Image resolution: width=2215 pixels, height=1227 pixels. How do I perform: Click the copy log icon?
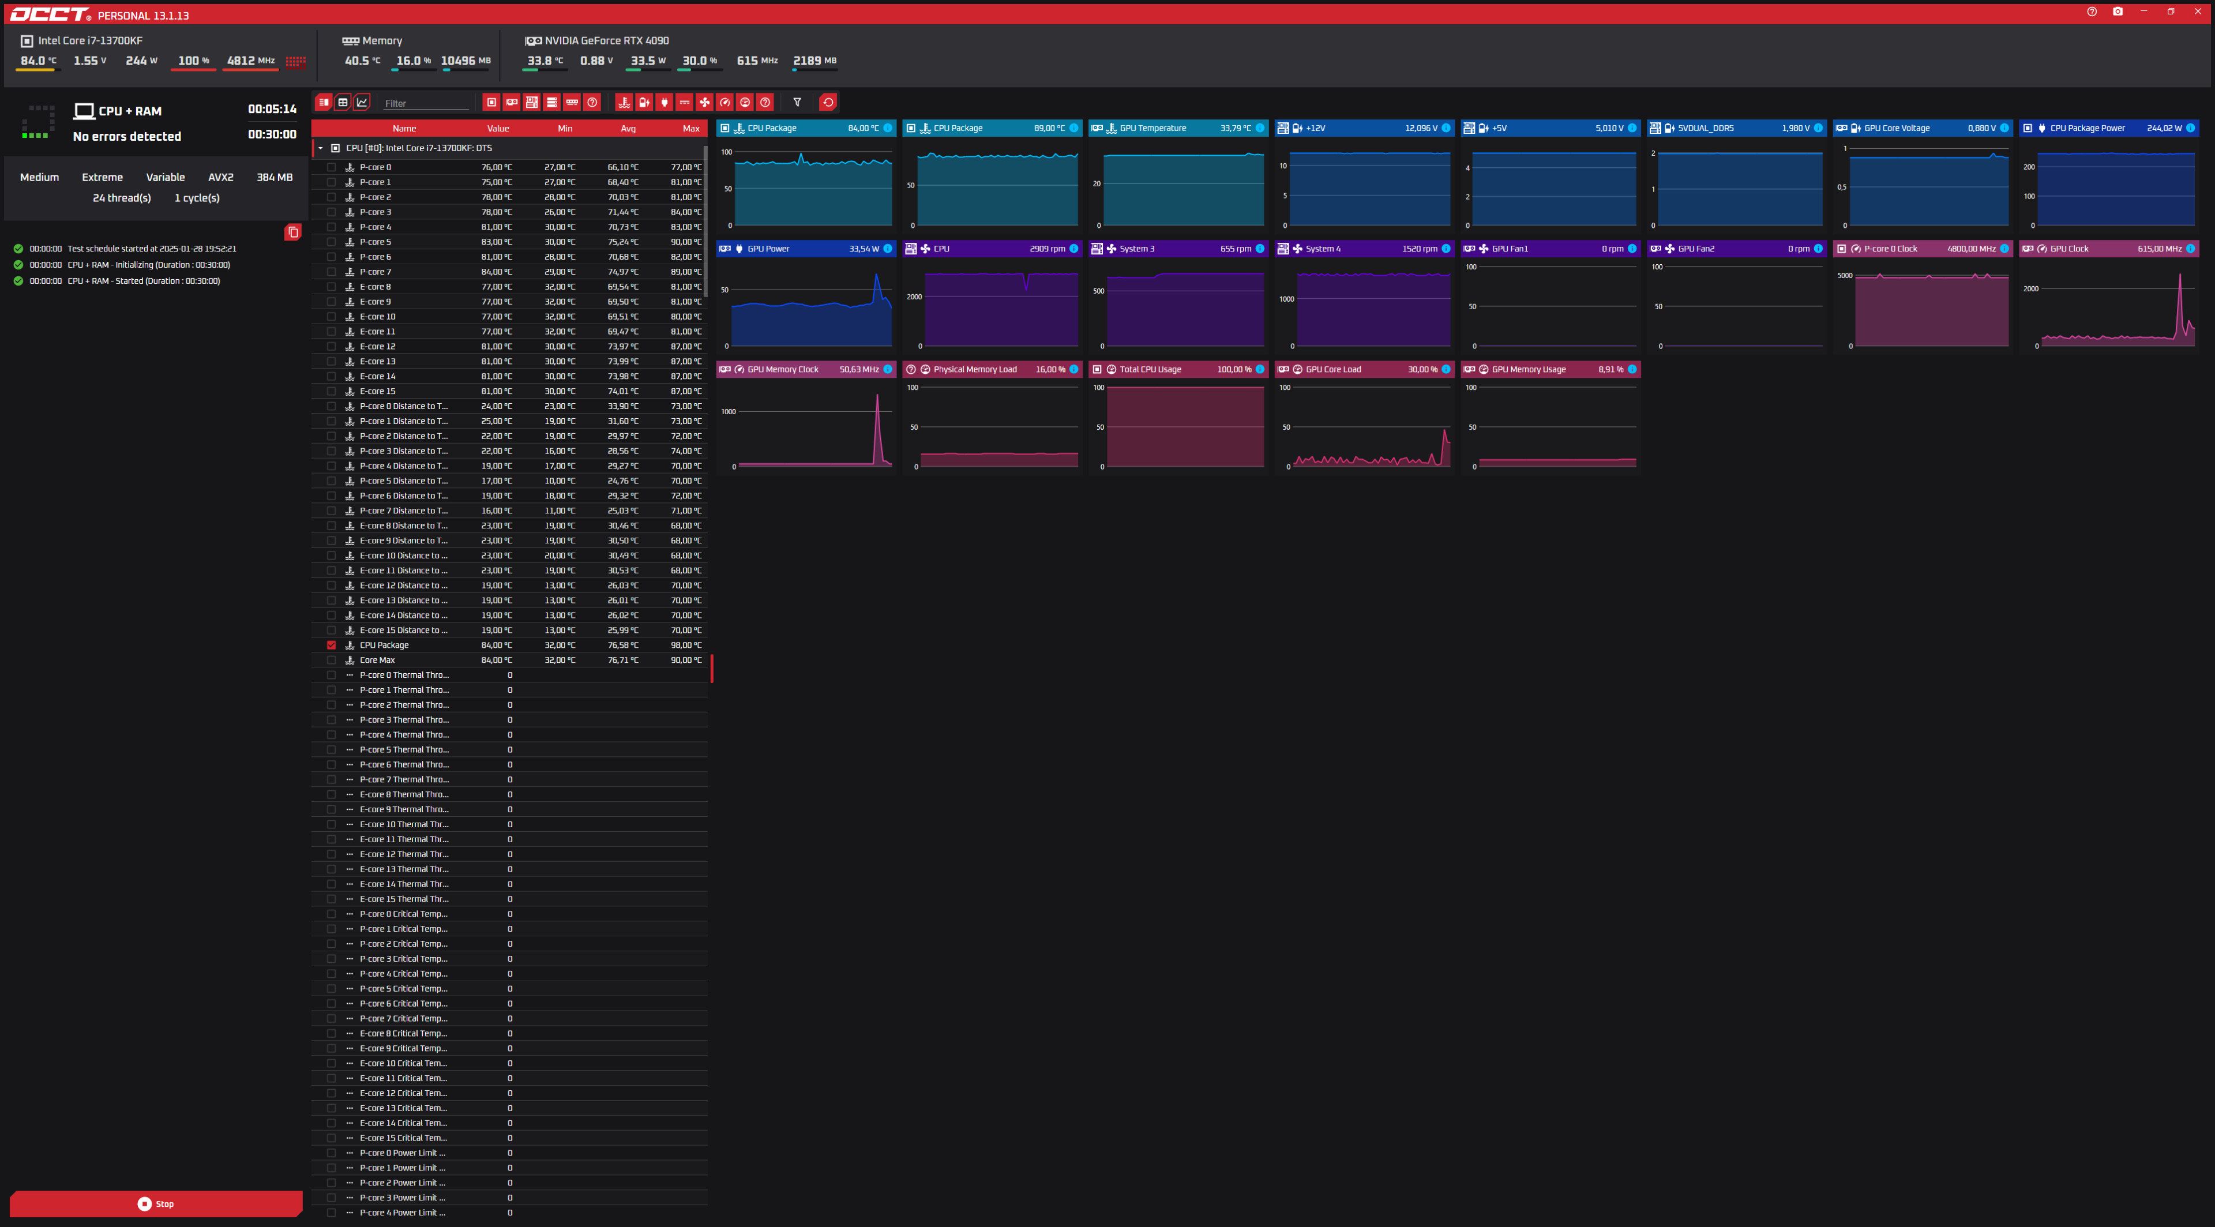292,232
